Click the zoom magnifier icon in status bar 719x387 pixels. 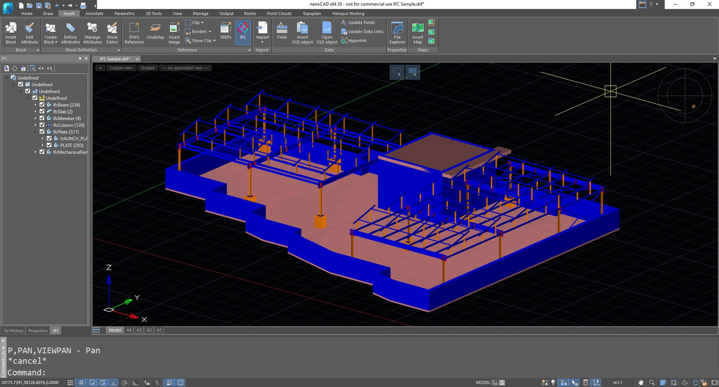coord(651,382)
